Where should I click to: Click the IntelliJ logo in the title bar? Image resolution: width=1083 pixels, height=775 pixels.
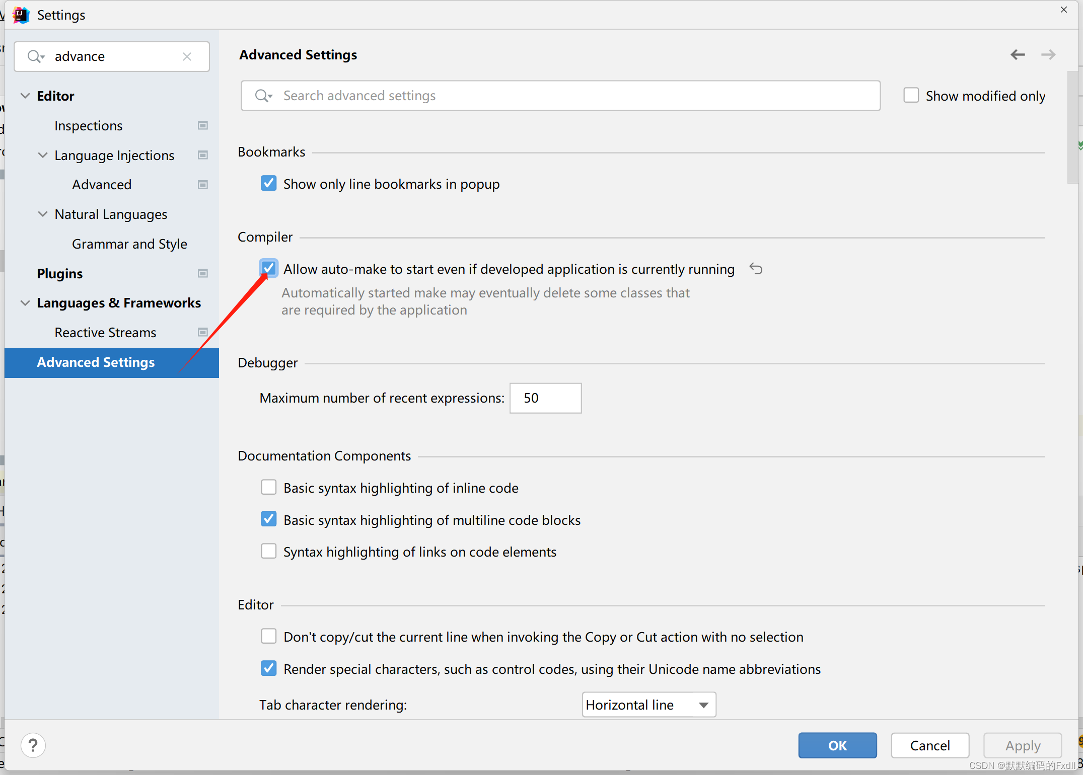pos(21,15)
